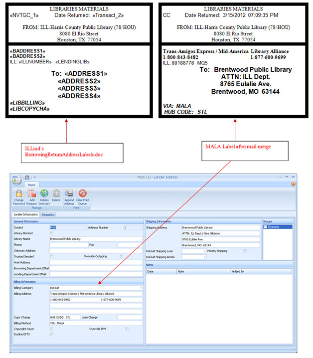
Task: Open the Policies Directory globe icon
Action: coord(44,193)
